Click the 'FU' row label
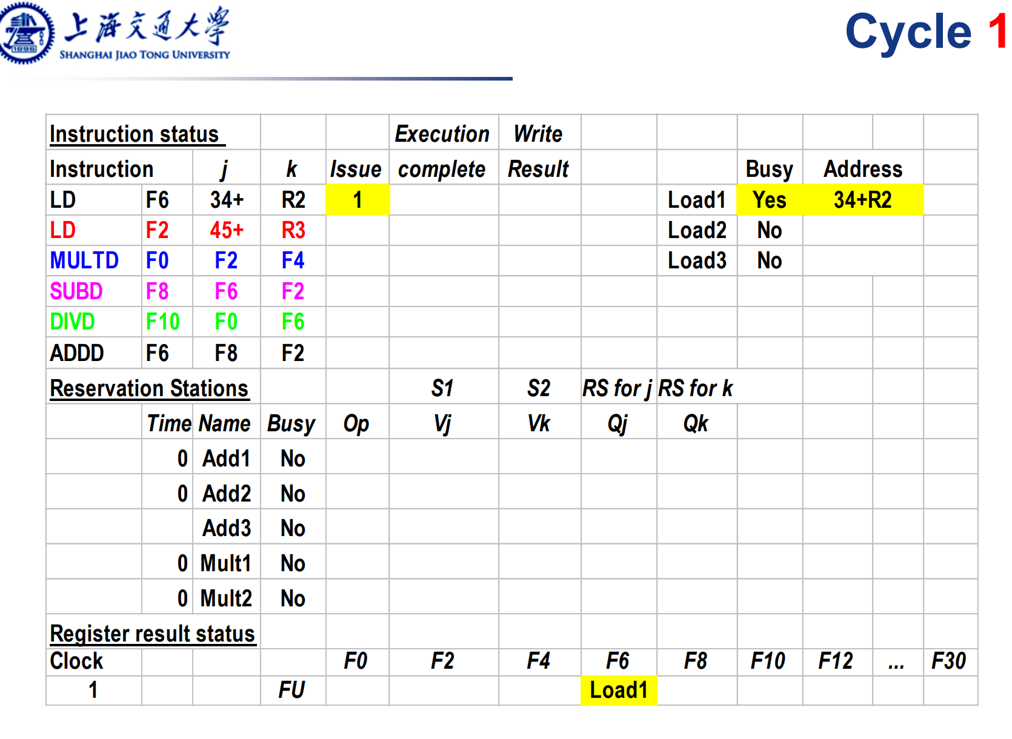1012x739 pixels. [x=291, y=690]
